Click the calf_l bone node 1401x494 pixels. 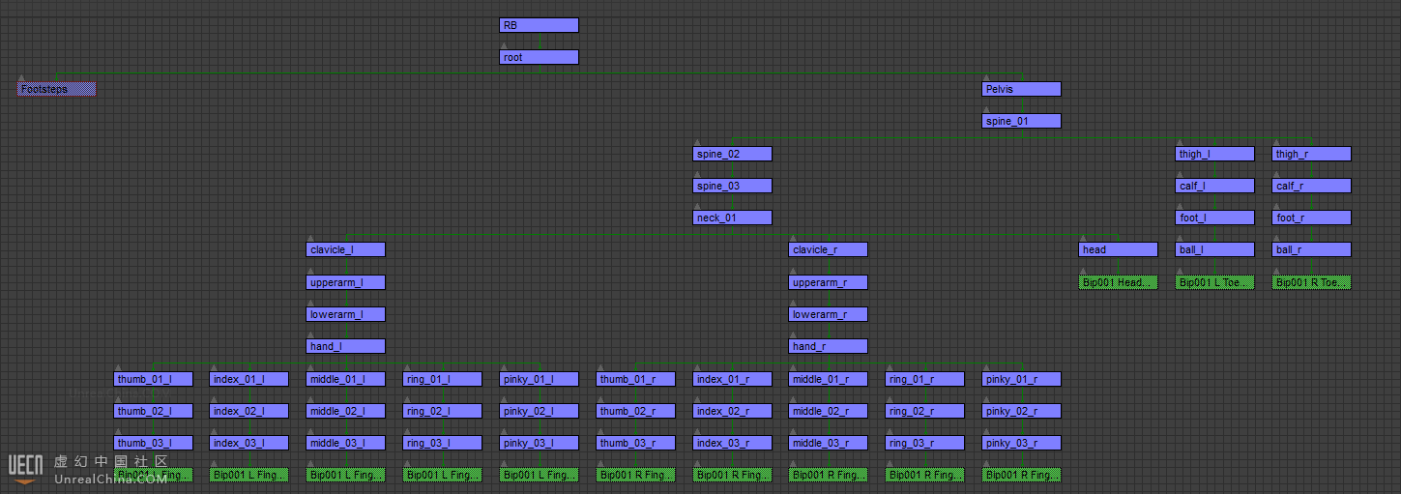1214,186
